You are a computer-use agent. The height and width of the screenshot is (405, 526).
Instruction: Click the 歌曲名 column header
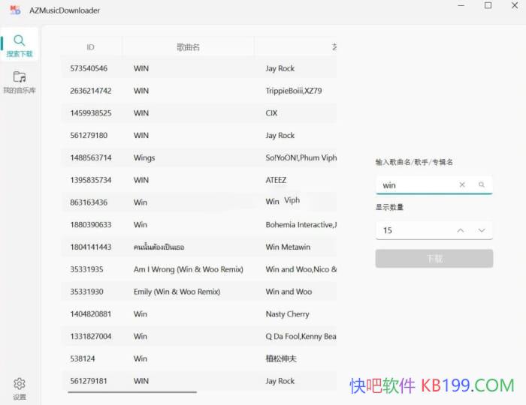click(188, 47)
